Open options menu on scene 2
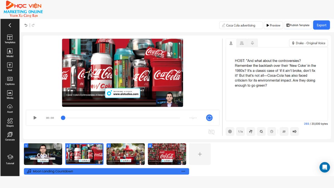The height and width of the screenshot is (188, 334). [x=99, y=147]
